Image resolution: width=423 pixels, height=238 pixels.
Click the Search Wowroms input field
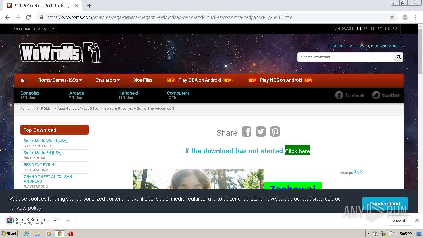pos(346,57)
